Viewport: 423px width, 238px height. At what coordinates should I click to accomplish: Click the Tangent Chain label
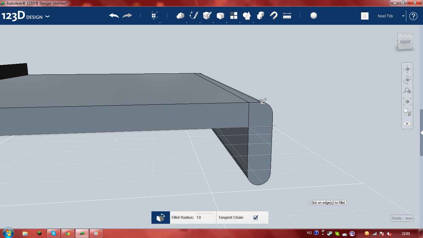(x=231, y=218)
